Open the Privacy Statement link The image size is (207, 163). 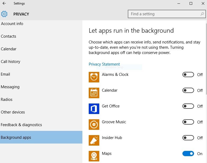point(104,64)
